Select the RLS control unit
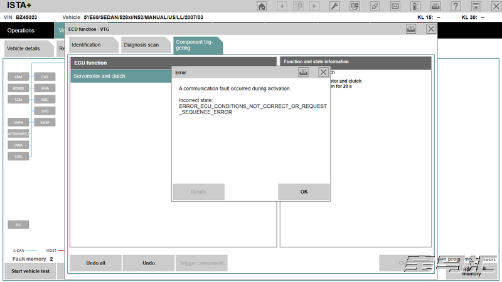This screenshot has height=282, width=502. 18,225
